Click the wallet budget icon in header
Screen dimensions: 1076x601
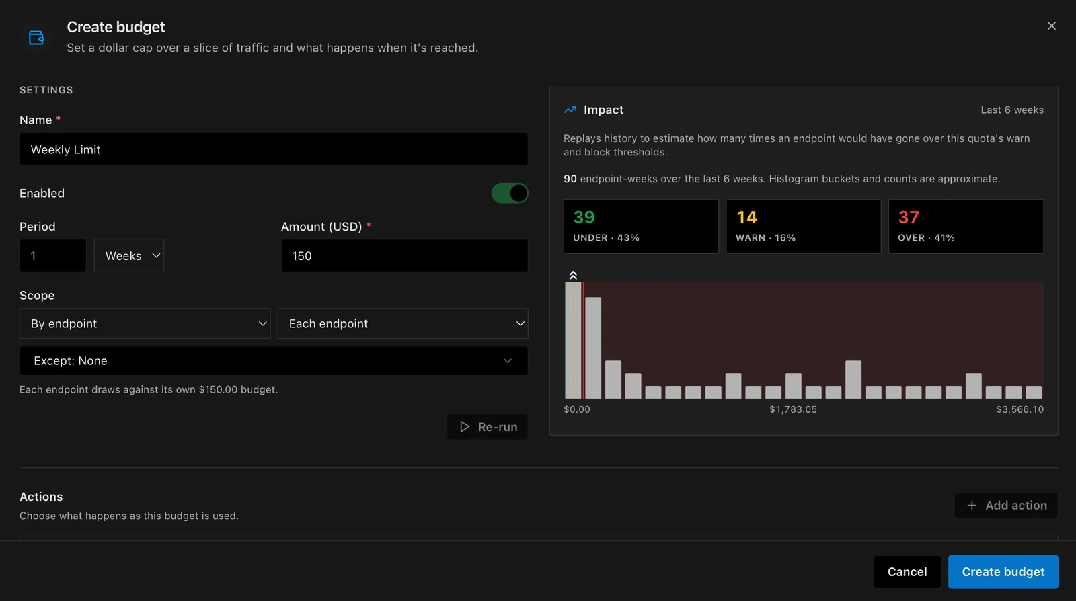[36, 38]
